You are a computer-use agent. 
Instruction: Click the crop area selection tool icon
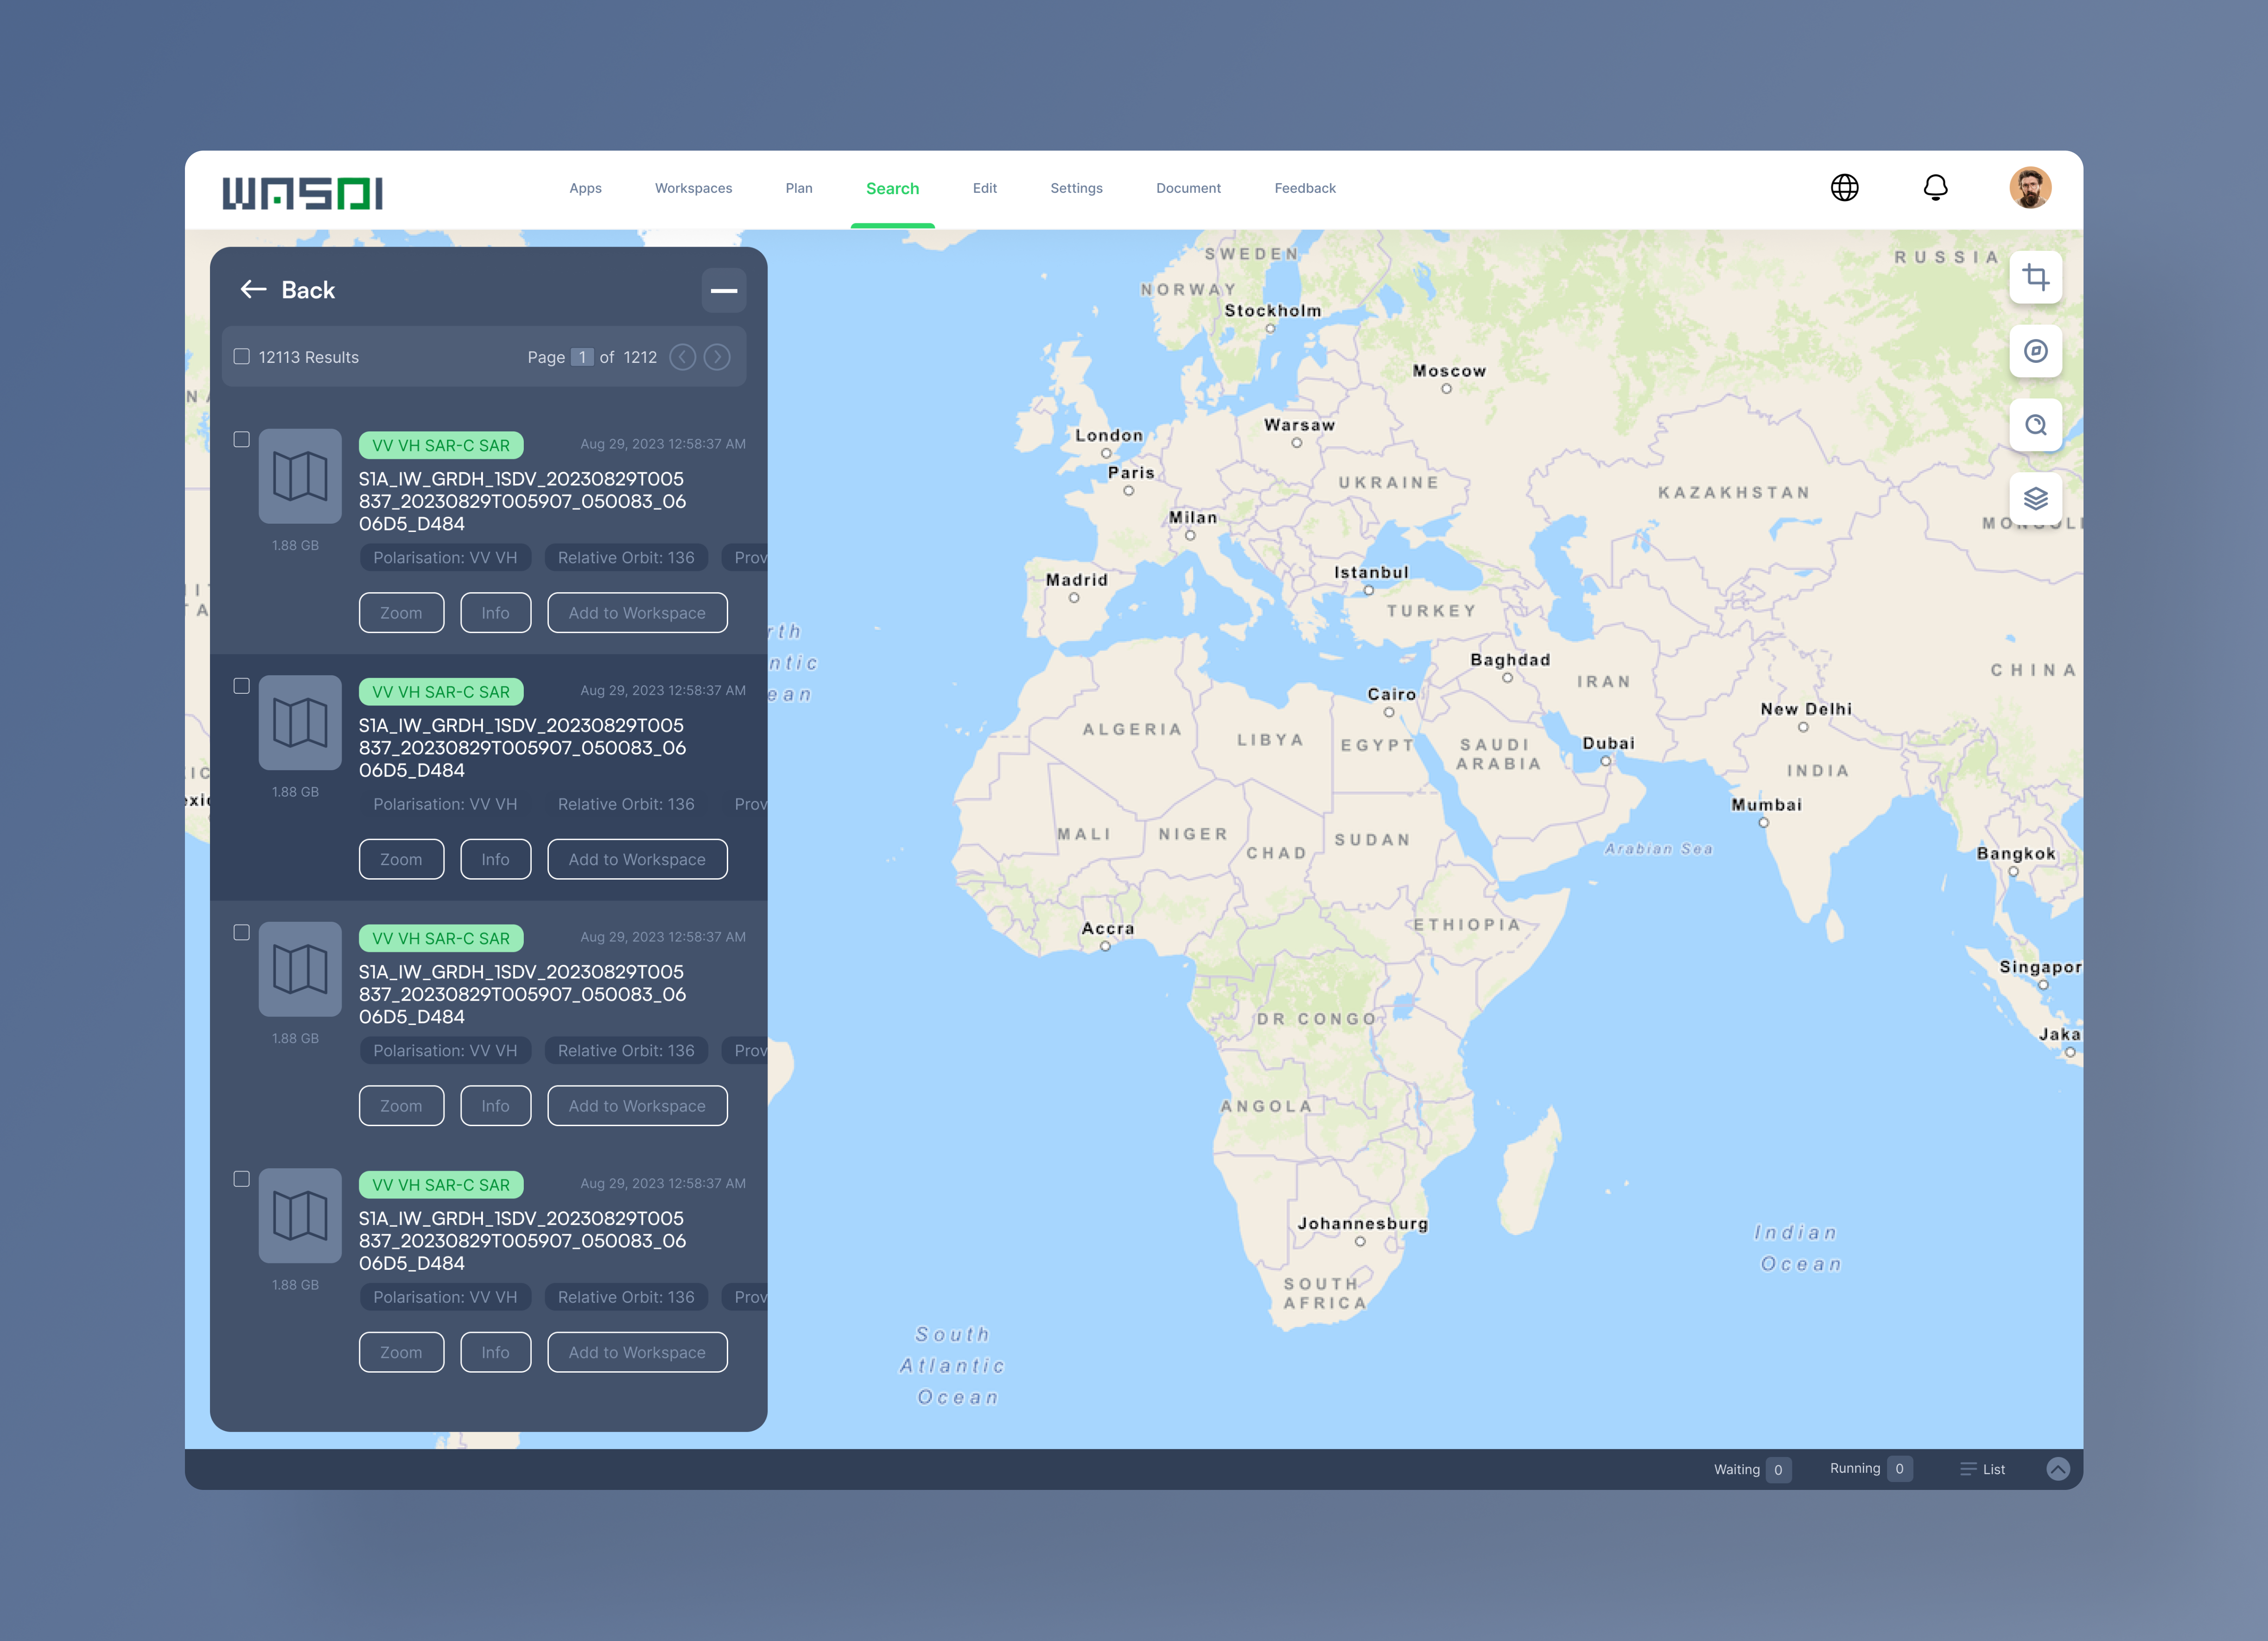click(x=2035, y=277)
